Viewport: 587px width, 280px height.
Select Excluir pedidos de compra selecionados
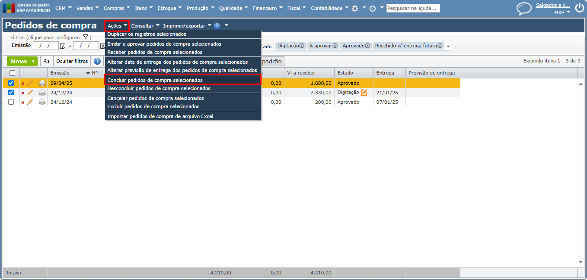[x=183, y=106]
